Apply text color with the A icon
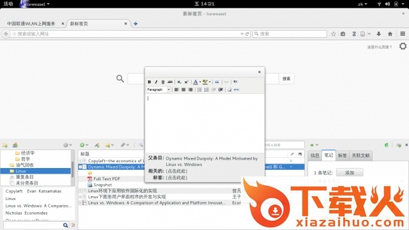409x230 pixels. tap(196, 82)
